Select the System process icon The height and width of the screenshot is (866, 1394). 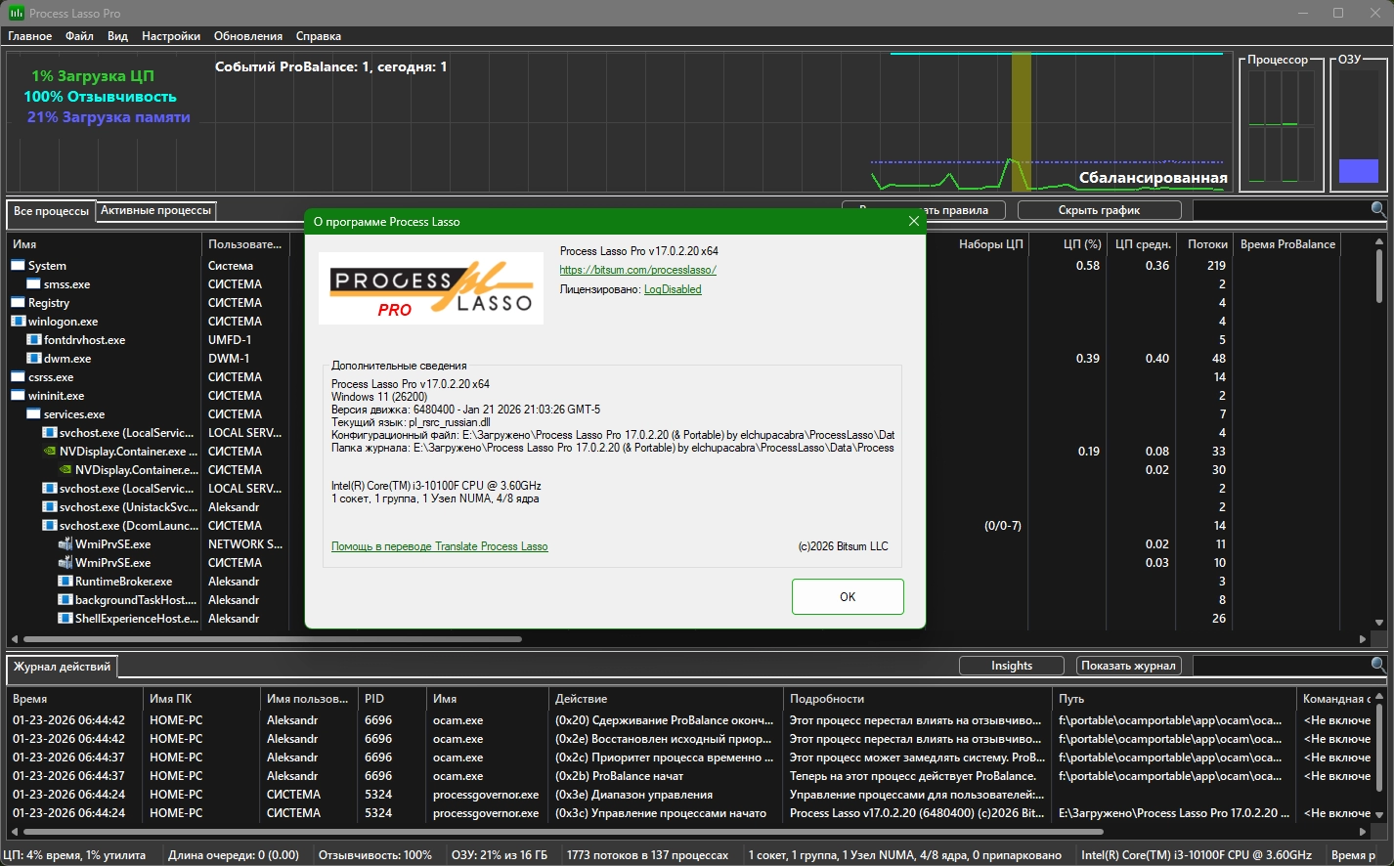[18, 265]
